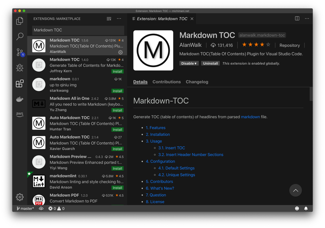Open the Docker view in activity bar
Image resolution: width=325 pixels, height=228 pixels.
point(19,99)
